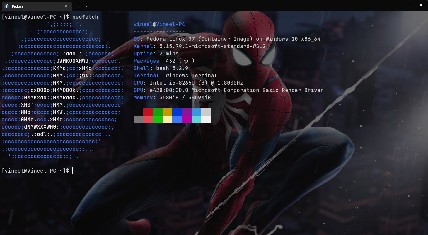Click the bright green block in bottom row

click(158, 119)
